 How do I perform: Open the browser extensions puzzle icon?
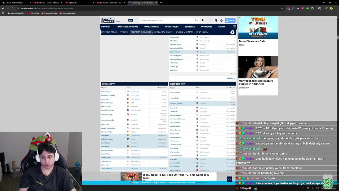312,8
